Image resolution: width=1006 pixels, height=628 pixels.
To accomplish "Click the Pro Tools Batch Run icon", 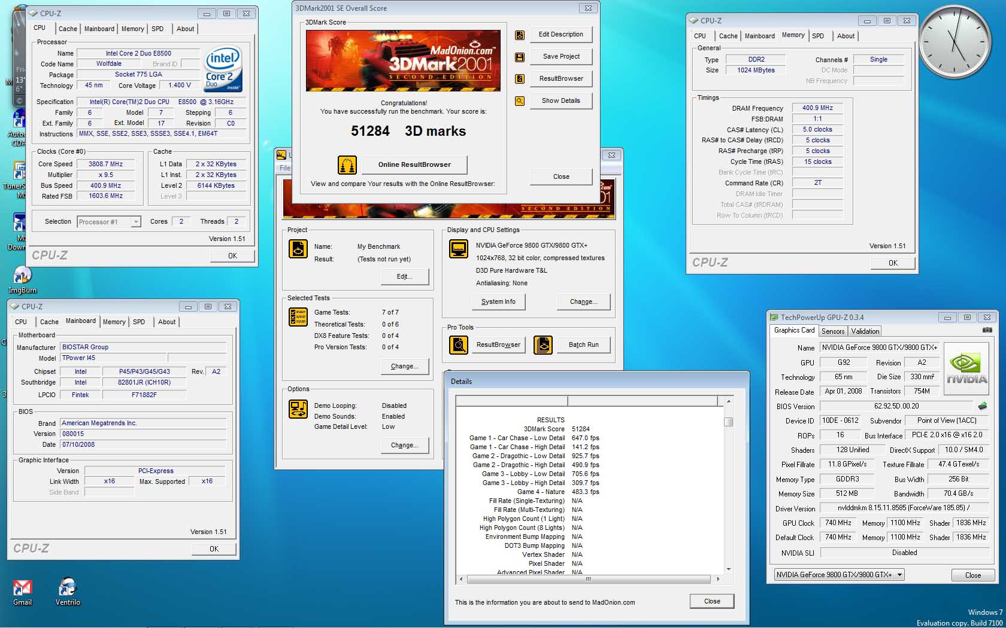I will (x=543, y=345).
